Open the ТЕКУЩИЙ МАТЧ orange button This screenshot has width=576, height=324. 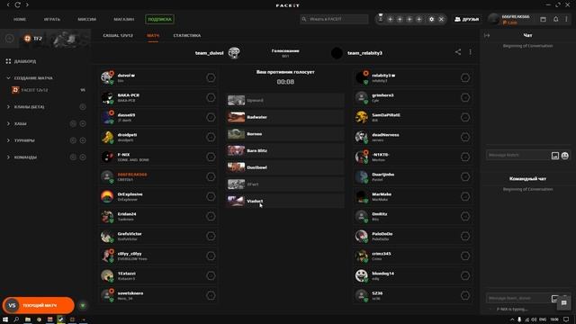38,305
